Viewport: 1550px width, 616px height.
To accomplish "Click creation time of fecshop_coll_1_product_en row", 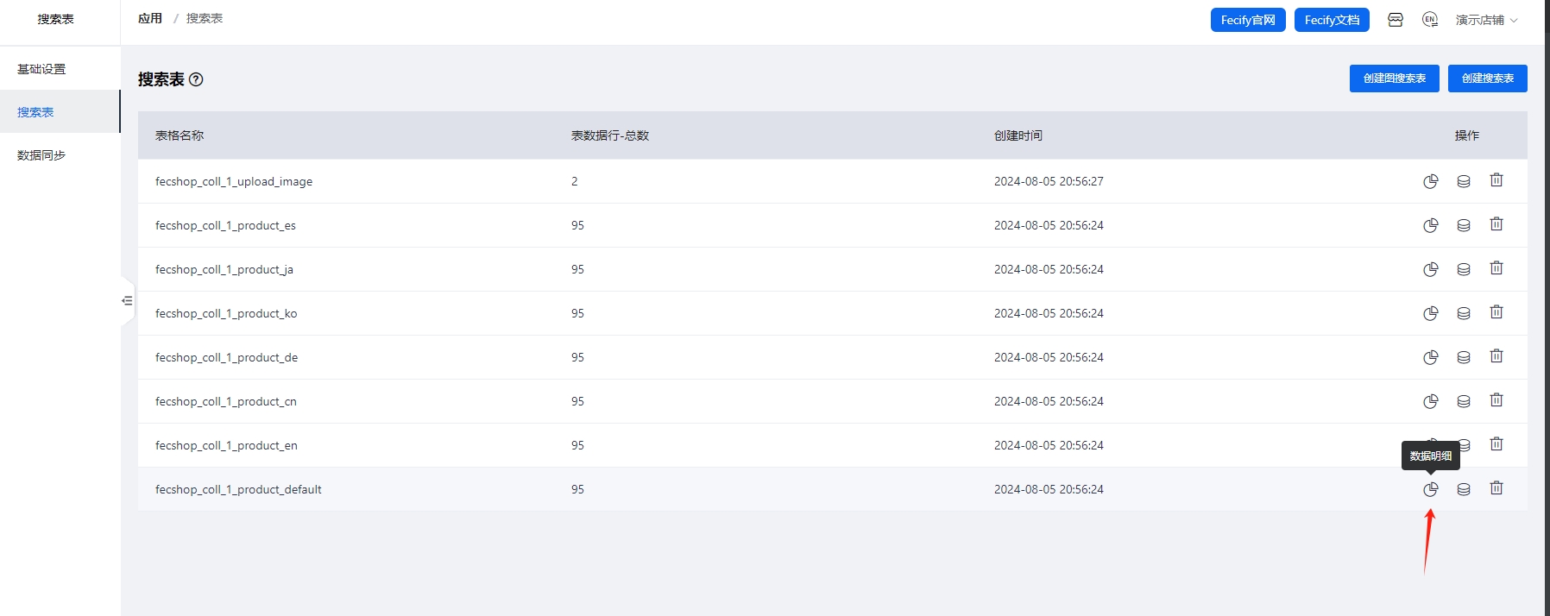I will (x=1049, y=445).
